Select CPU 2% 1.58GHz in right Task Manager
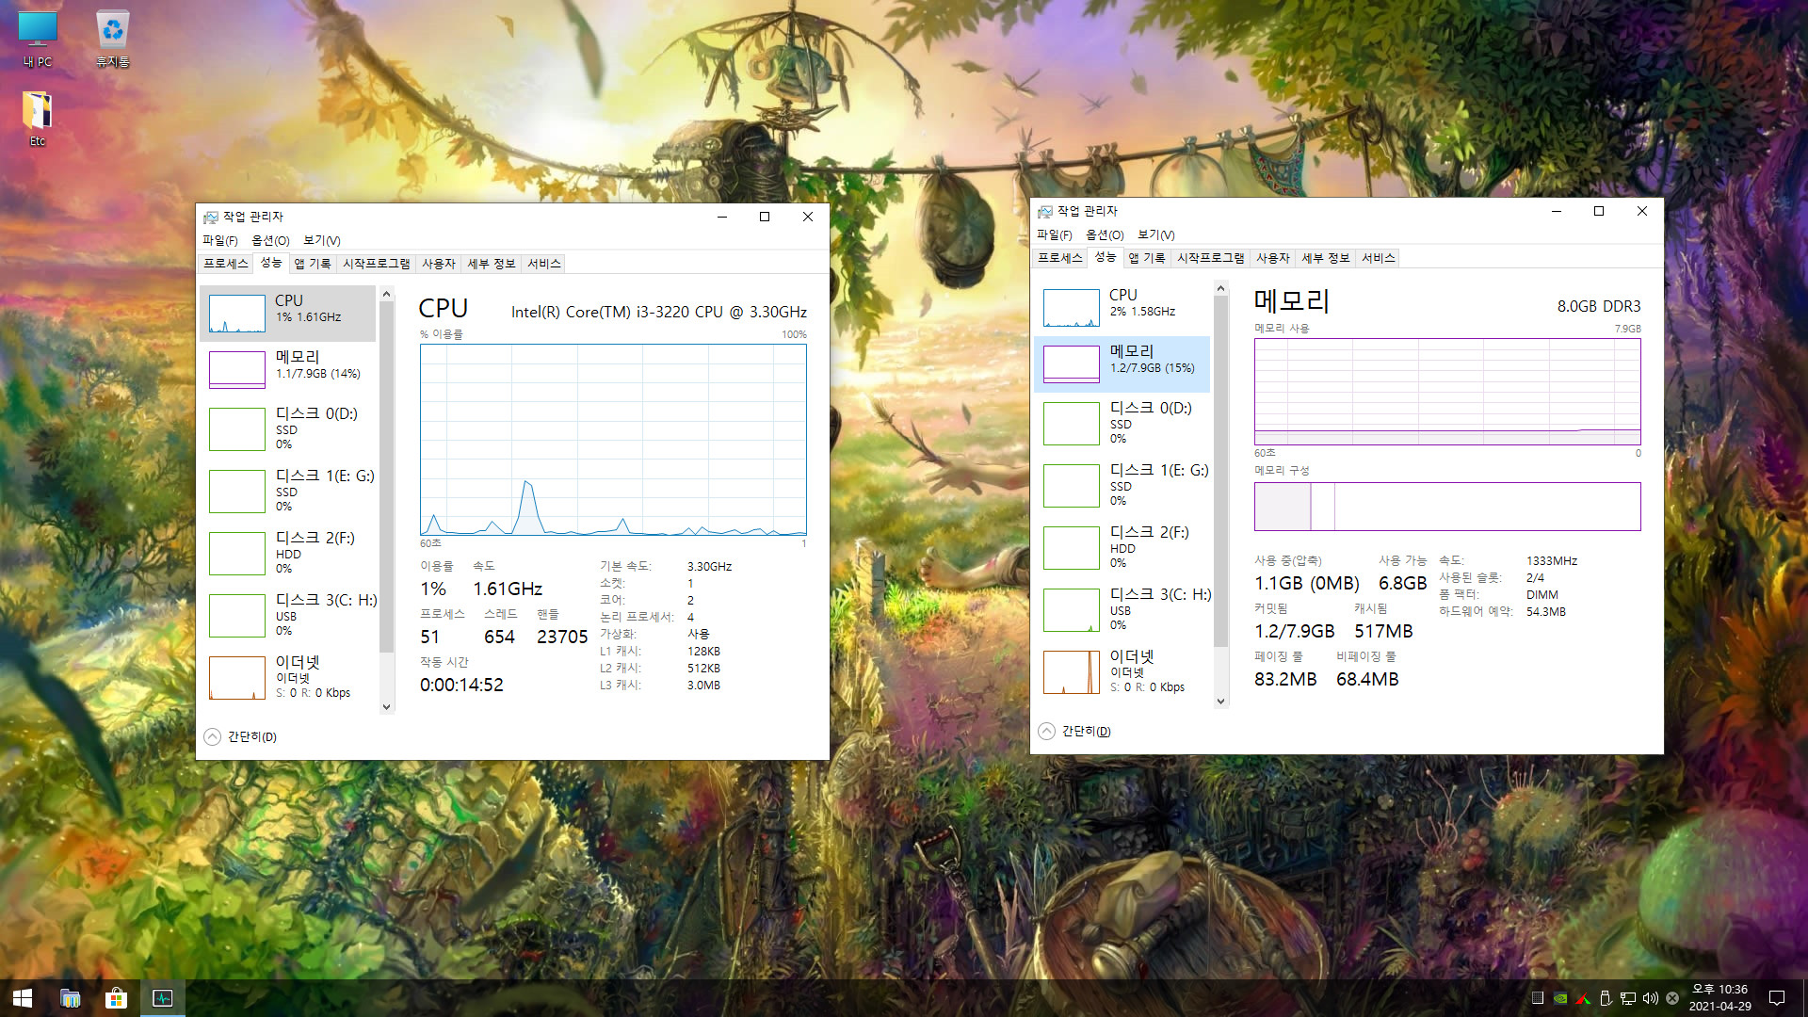This screenshot has width=1808, height=1017. [1122, 307]
